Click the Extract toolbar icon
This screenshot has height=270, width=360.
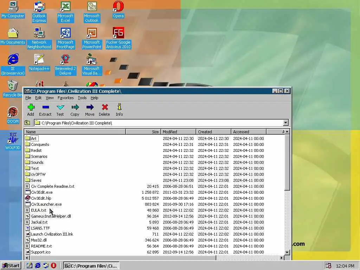[45, 110]
